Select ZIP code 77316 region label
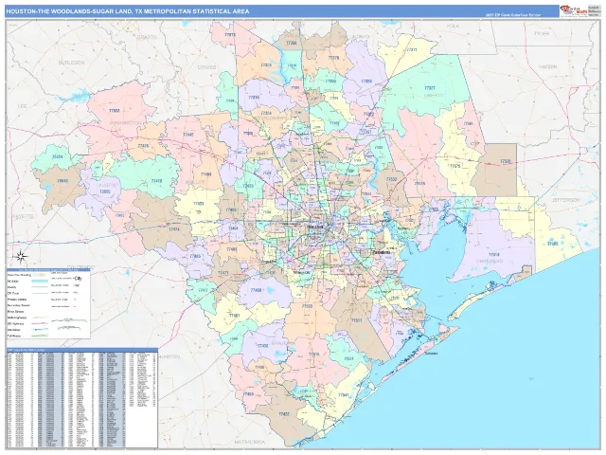Viewport: 606px width, 455px height. point(254,98)
